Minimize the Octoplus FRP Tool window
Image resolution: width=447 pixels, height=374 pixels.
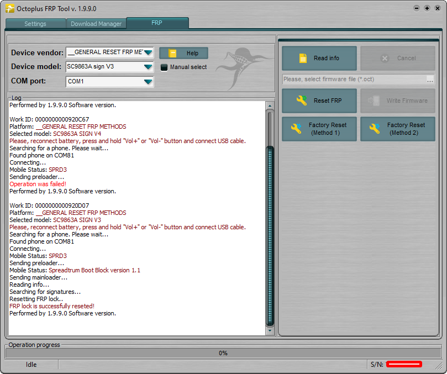click(x=417, y=8)
